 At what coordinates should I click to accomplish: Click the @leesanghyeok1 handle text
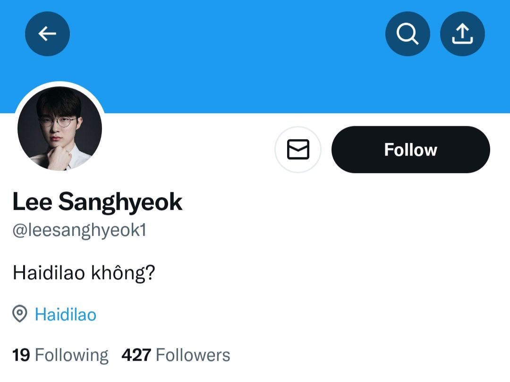pyautogui.click(x=79, y=230)
